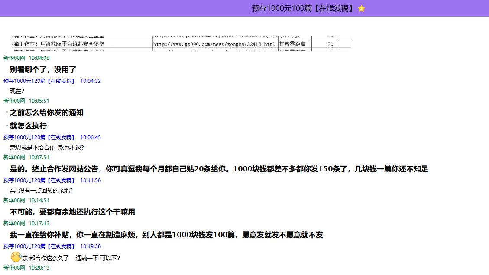Click the header title 预存1000元100篇【在线发稿】
Viewport: 489px width, 275px height.
303,8
